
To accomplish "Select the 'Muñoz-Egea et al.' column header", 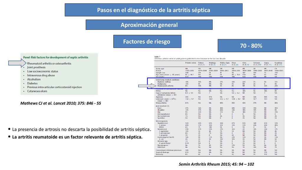I will click(x=224, y=64).
